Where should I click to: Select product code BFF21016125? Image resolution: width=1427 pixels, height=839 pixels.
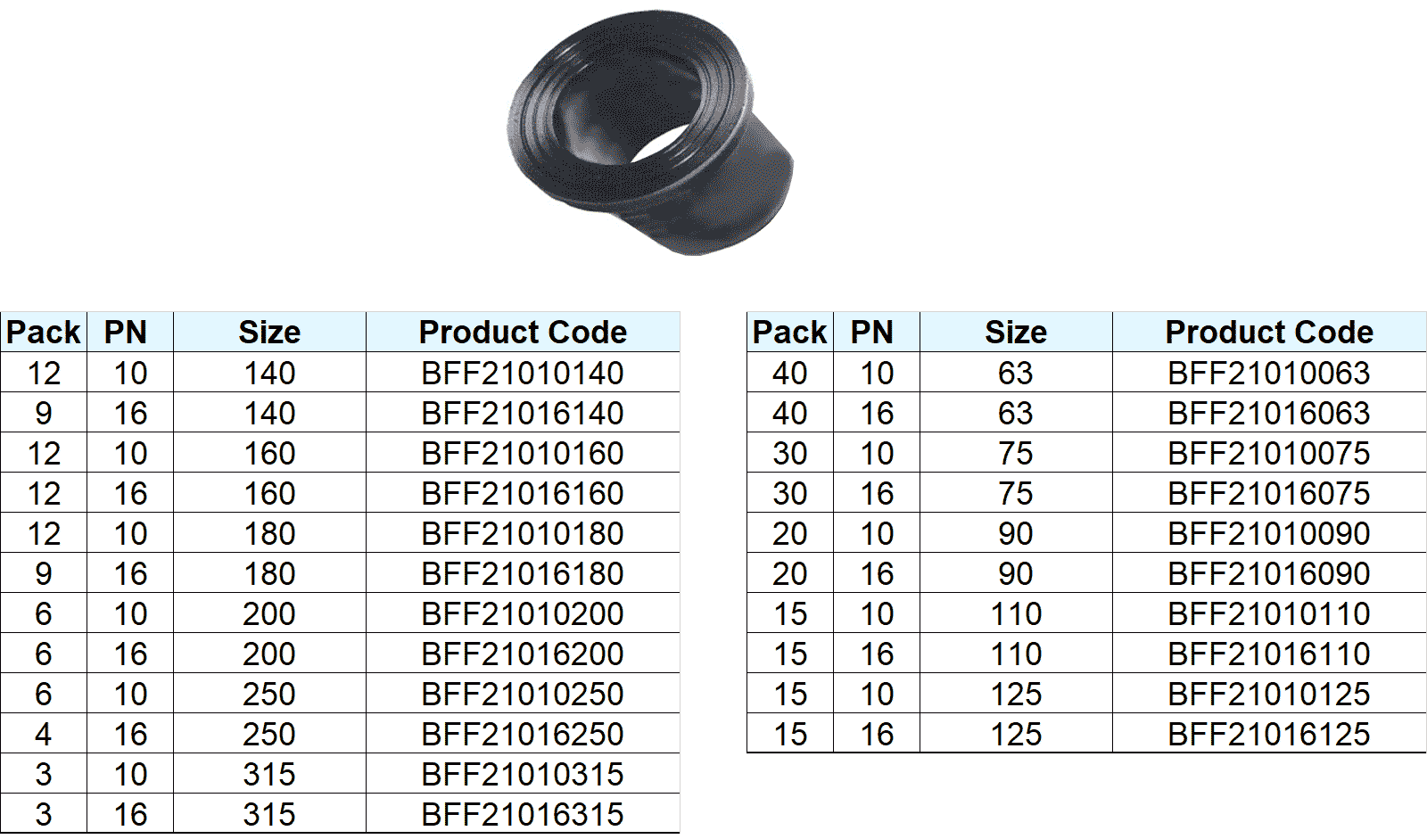1268,734
